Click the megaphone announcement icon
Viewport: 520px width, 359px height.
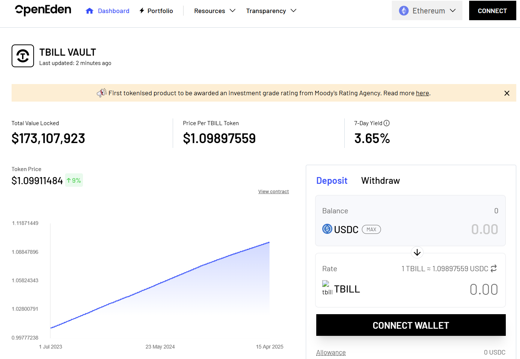pyautogui.click(x=102, y=93)
